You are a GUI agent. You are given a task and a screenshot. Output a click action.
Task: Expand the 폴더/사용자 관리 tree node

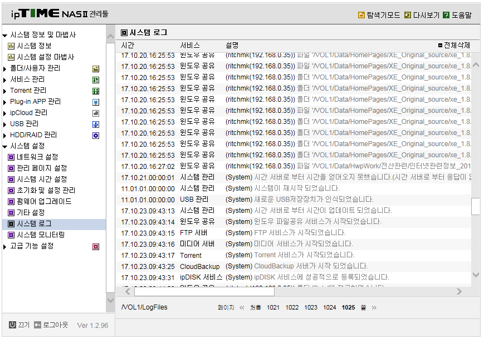pos(4,69)
